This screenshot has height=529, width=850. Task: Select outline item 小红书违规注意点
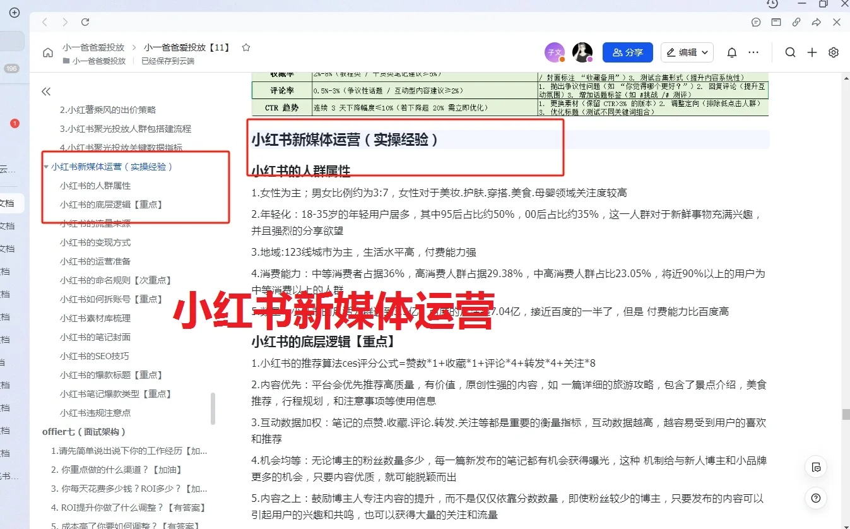click(95, 413)
